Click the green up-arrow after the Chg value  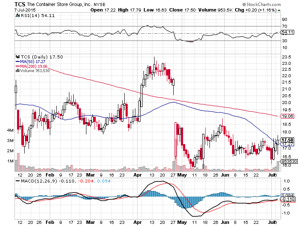point(279,10)
